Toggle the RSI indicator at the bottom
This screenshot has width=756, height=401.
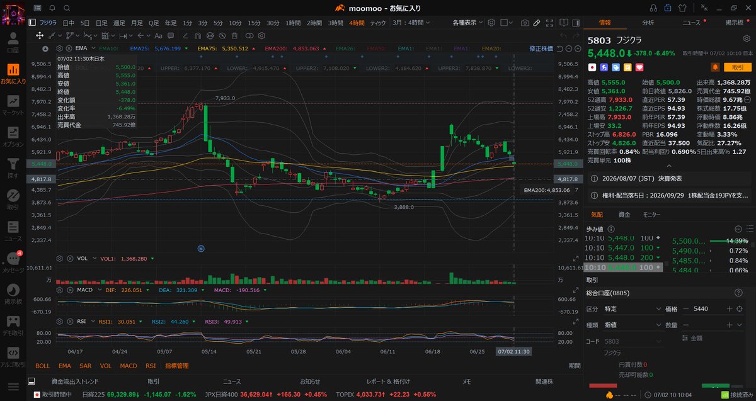151,366
